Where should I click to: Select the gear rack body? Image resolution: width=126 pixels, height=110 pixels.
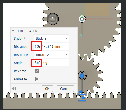[x=62, y=103]
